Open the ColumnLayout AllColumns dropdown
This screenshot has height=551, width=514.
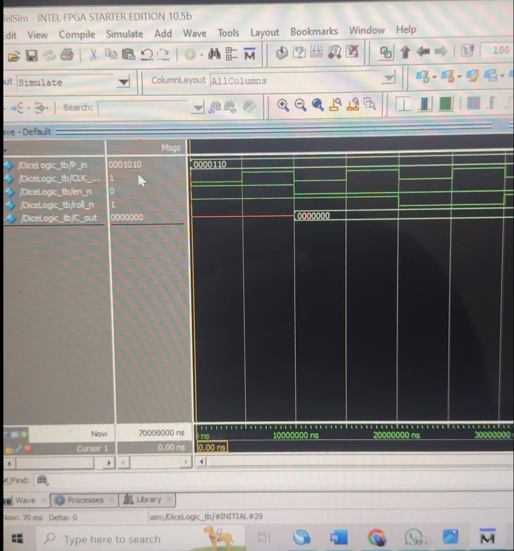coord(388,80)
